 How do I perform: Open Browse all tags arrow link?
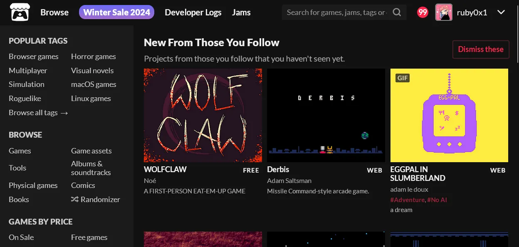(x=38, y=113)
